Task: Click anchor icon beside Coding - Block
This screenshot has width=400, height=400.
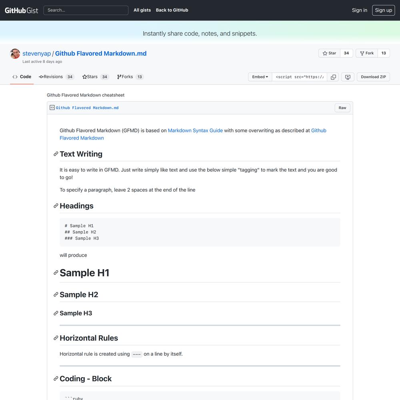Action: tap(56, 378)
